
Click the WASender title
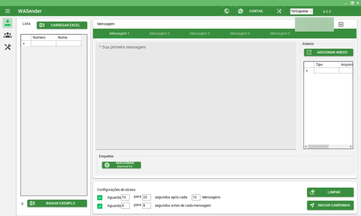(30, 11)
